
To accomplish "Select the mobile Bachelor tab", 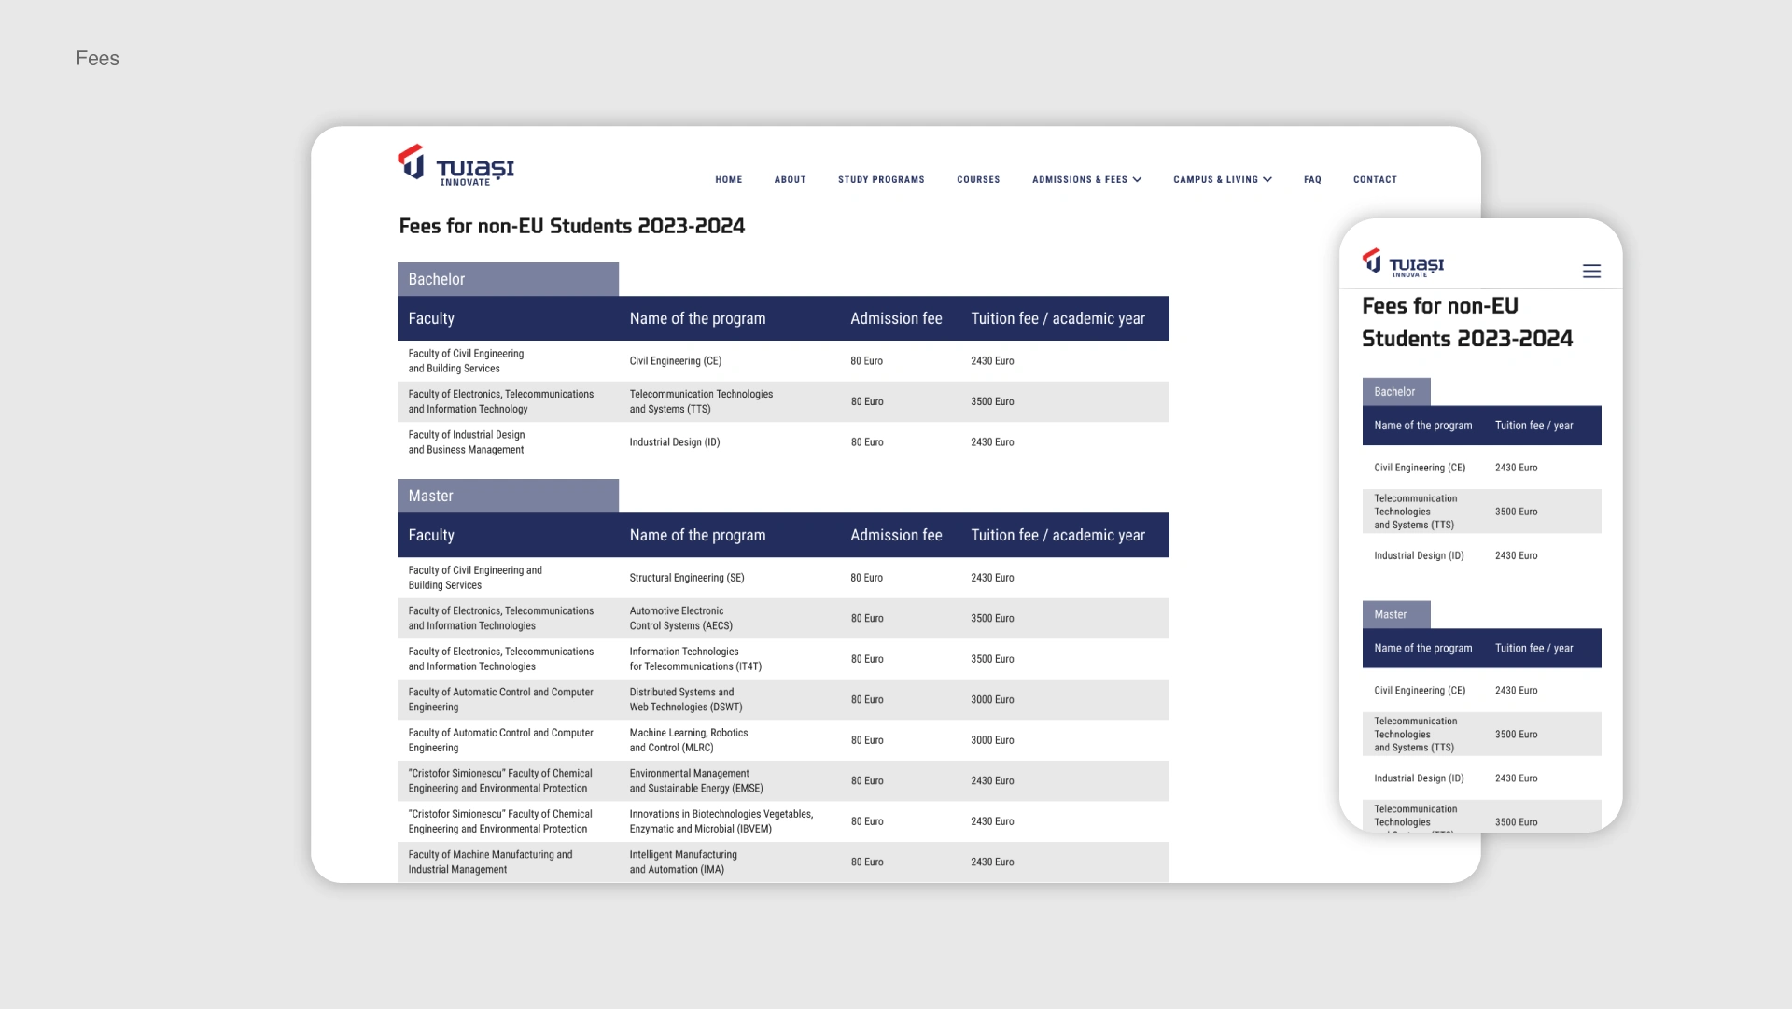I will tap(1395, 392).
